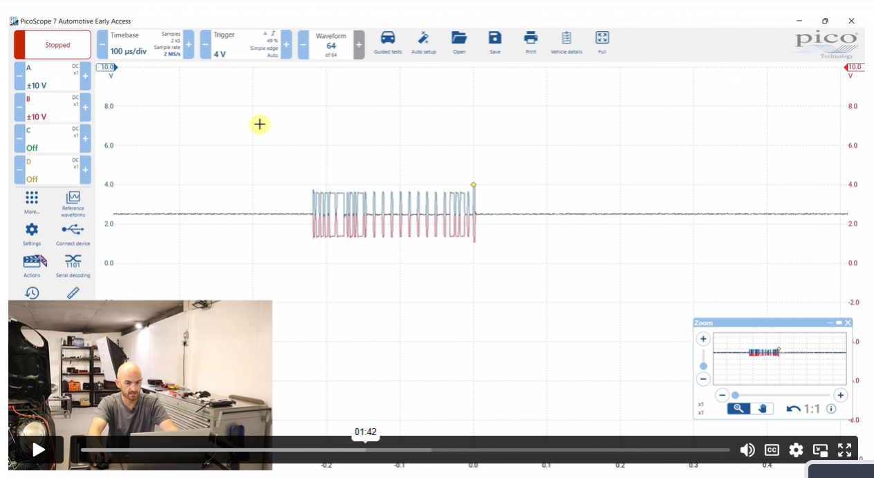The height and width of the screenshot is (478, 874).
Task: Click the vertical zoom slider handle
Action: pyautogui.click(x=703, y=366)
